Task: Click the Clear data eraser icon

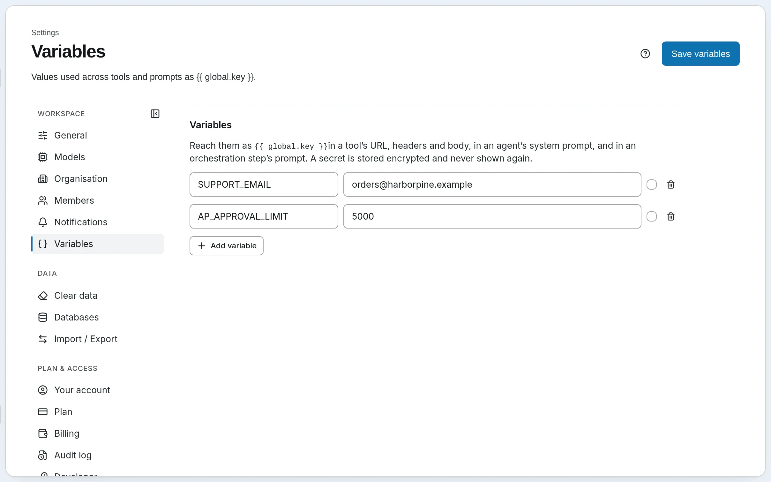Action: [x=43, y=296]
